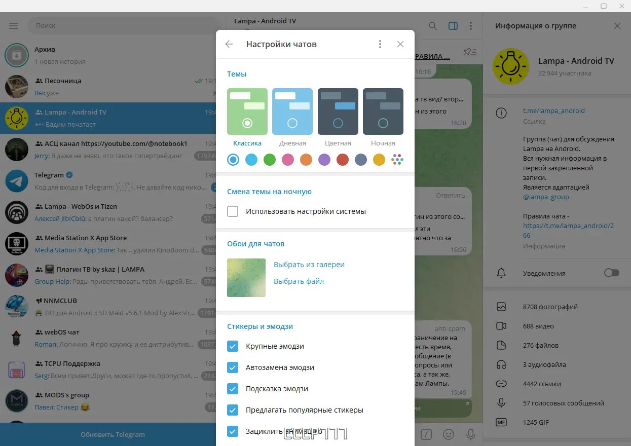Toggle the right info side panel icon
This screenshot has width=631, height=446.
pos(453,25)
